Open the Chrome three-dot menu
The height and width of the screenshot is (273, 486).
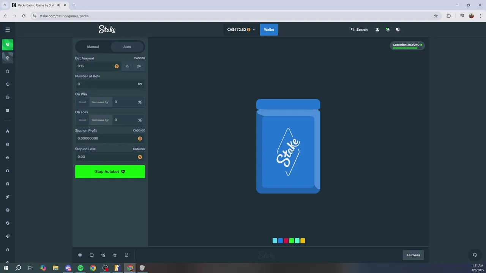click(x=481, y=16)
